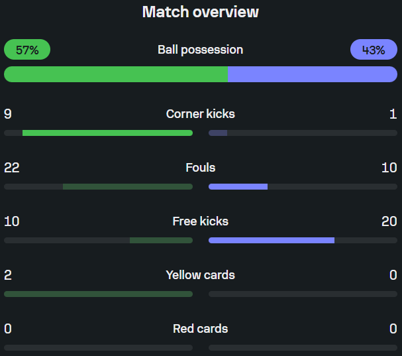Click the Red cards label
Screen dimensions: 402x356
(x=201, y=329)
